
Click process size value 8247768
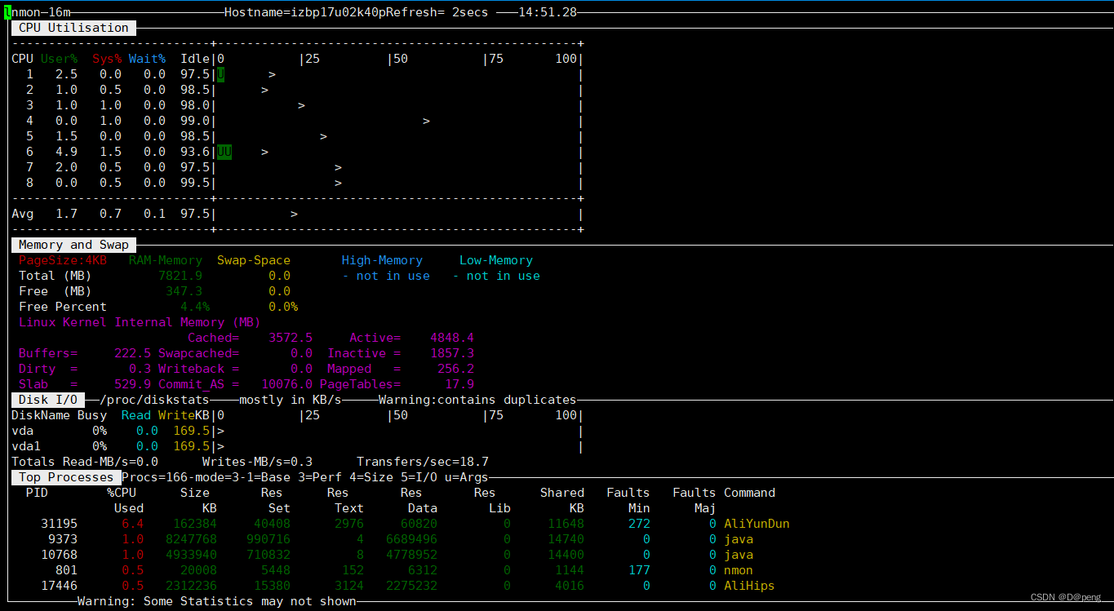(192, 539)
